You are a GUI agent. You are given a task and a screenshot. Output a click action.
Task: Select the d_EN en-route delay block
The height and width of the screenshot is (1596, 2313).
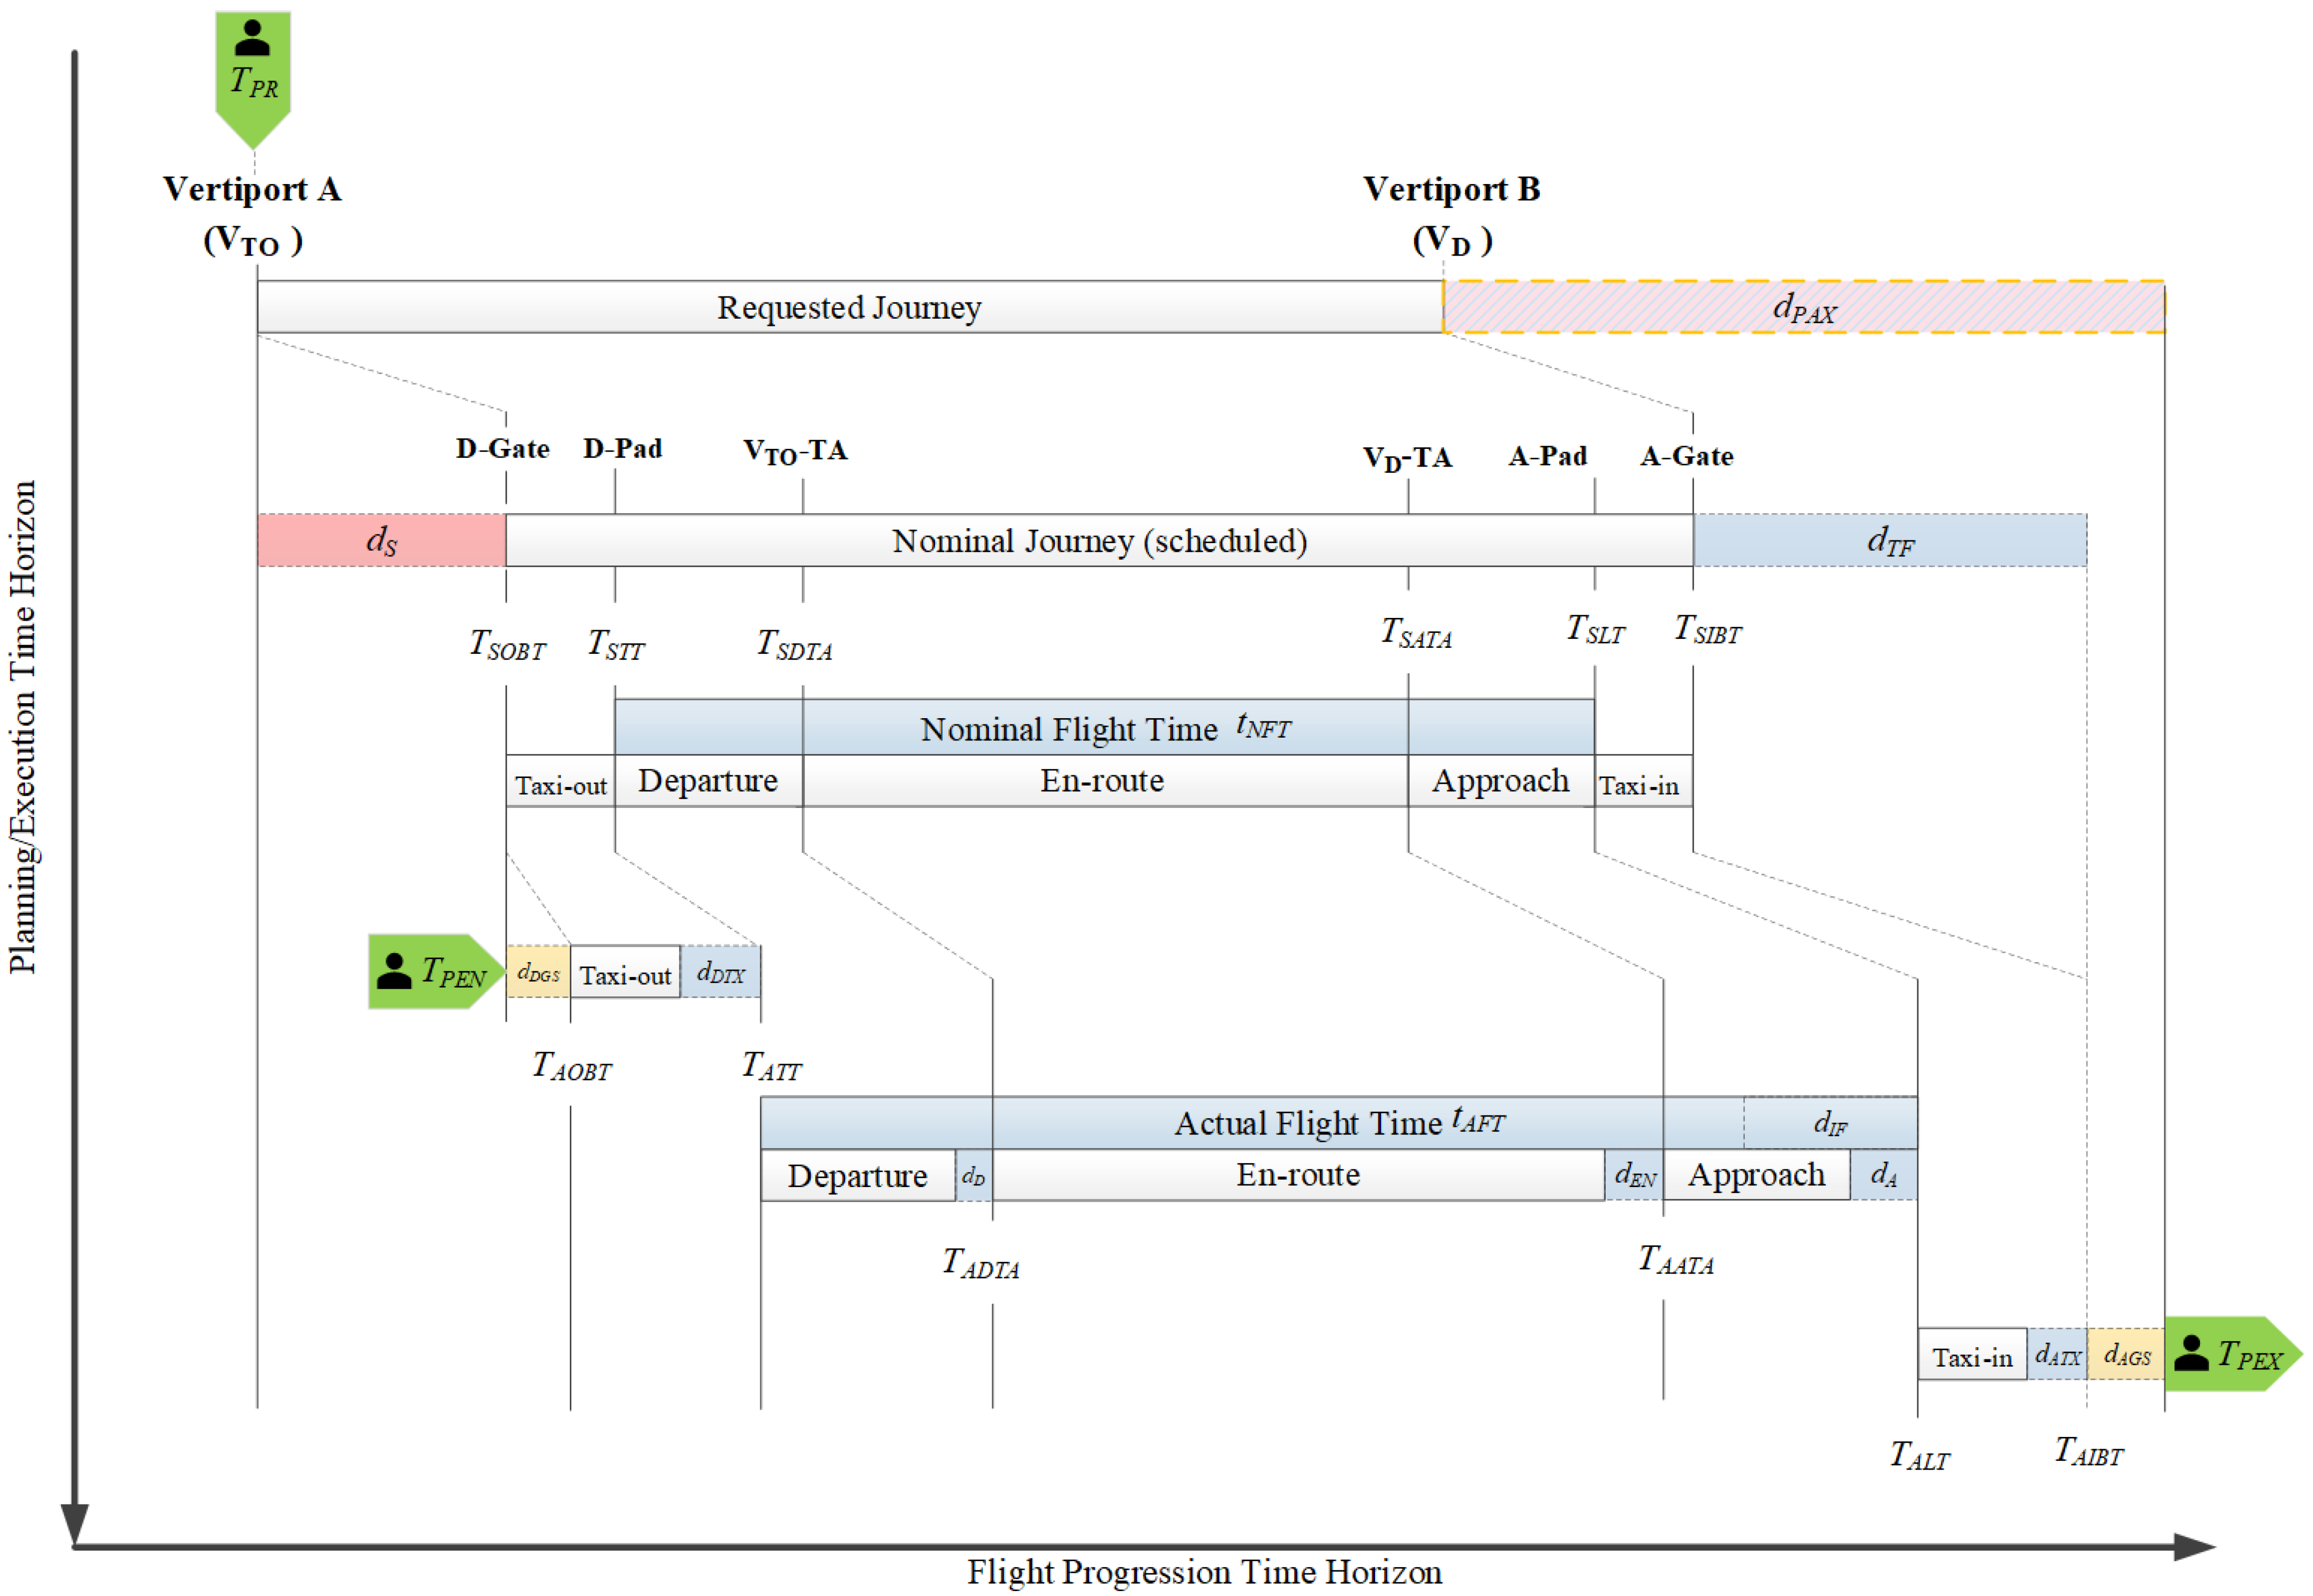pyautogui.click(x=1634, y=1175)
